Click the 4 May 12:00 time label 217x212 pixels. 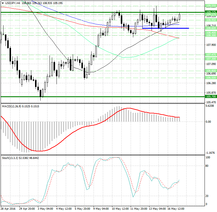coord(64,209)
